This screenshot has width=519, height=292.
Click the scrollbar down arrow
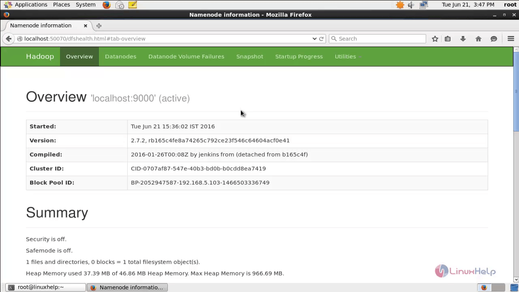tap(516, 279)
